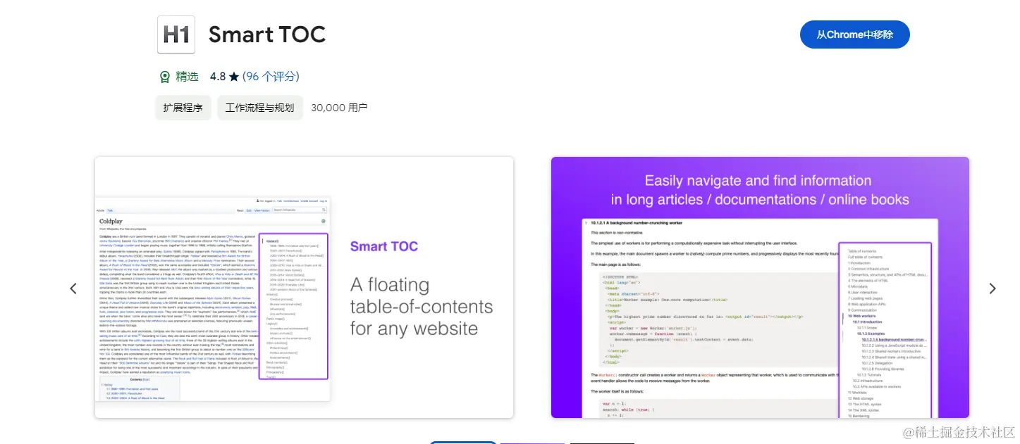The width and height of the screenshot is (1020, 444).
Task: Select the second purple carousel indicator thumbnail
Action: pyautogui.click(x=532, y=443)
